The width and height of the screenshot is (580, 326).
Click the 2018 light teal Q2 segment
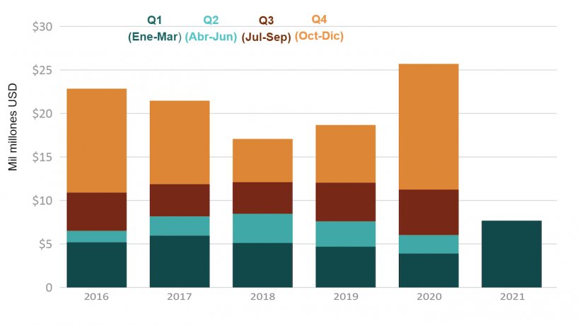262,228
